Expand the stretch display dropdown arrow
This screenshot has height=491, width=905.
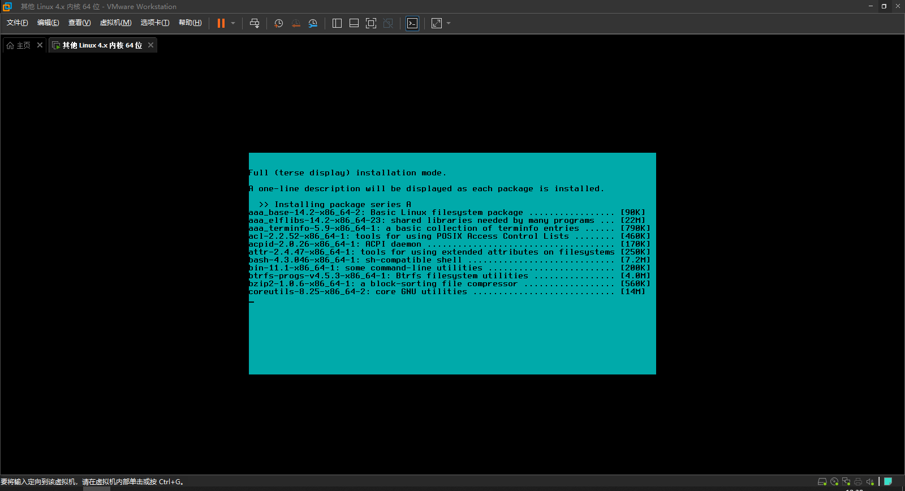pyautogui.click(x=449, y=23)
